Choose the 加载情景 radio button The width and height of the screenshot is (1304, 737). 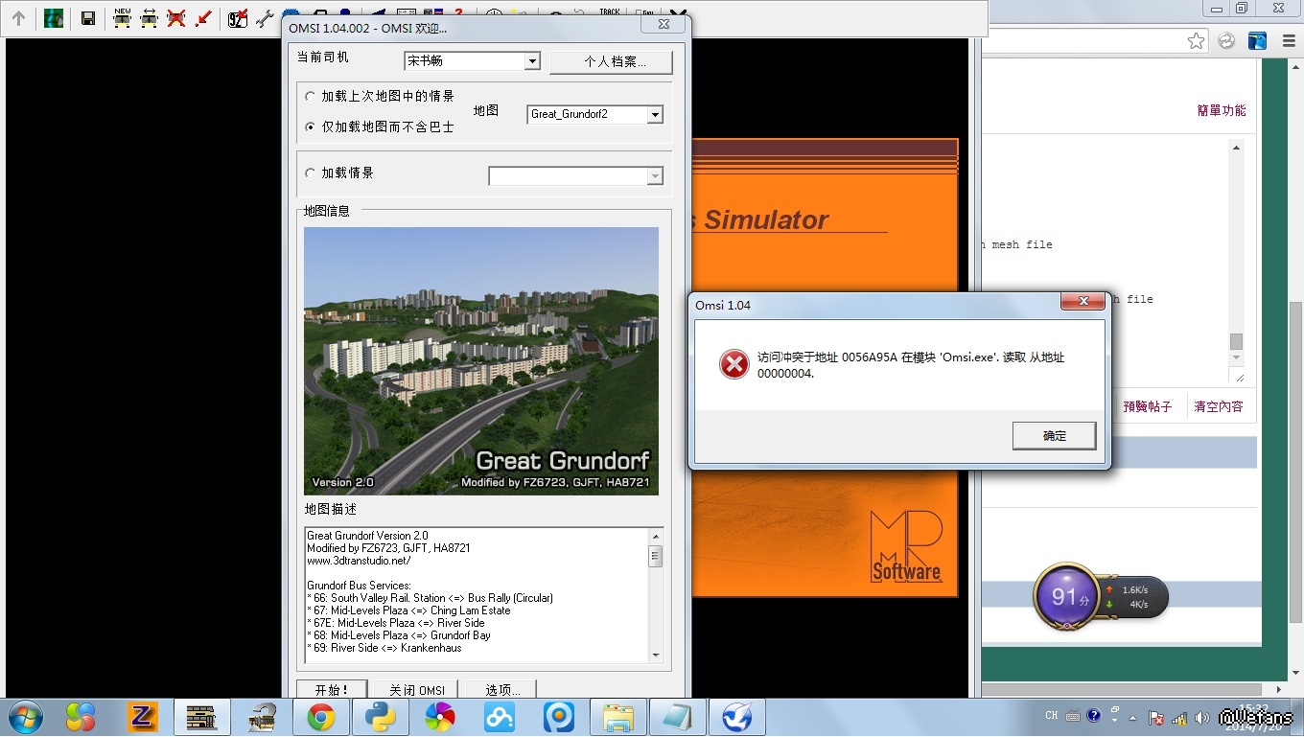(x=310, y=173)
